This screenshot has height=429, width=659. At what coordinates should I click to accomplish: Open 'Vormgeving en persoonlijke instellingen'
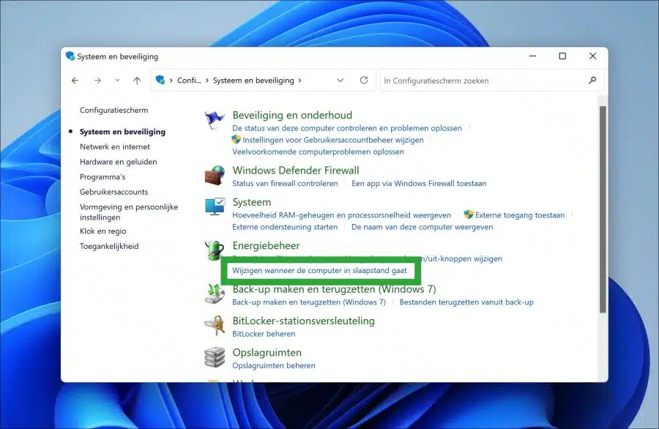point(129,212)
